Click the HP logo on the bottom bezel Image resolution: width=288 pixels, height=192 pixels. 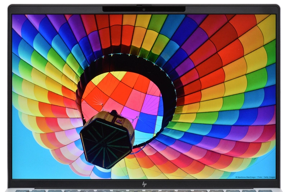(144, 184)
